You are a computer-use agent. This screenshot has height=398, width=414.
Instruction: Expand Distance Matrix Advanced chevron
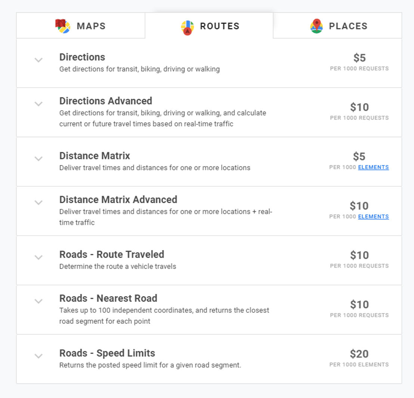[x=38, y=202]
